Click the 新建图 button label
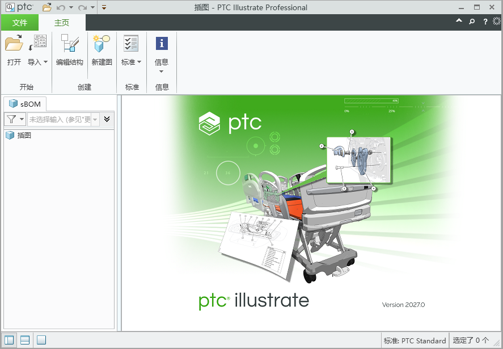Image resolution: width=503 pixels, height=349 pixels. tap(102, 62)
